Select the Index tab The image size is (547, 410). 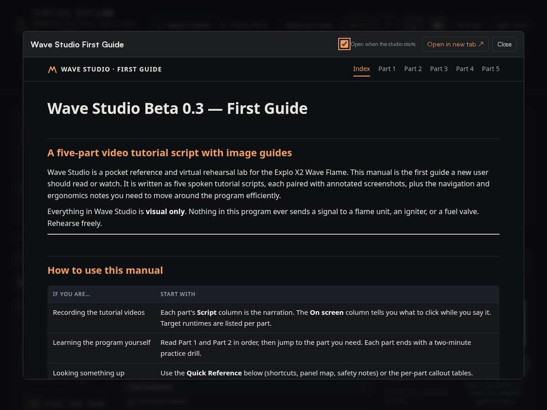click(x=361, y=69)
